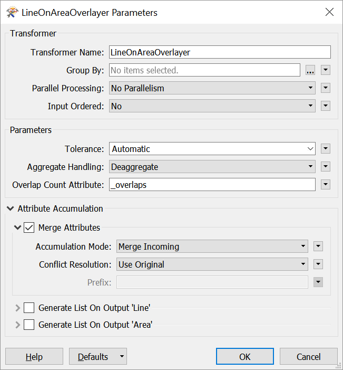
Task: Open Conflict Resolution side arrow menu
Action: click(x=318, y=264)
